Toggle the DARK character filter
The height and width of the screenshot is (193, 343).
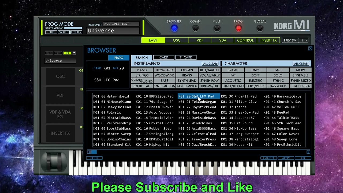(x=256, y=70)
